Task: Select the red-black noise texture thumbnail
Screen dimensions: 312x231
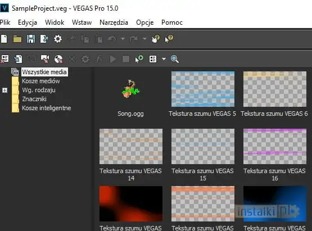Action: 131,203
